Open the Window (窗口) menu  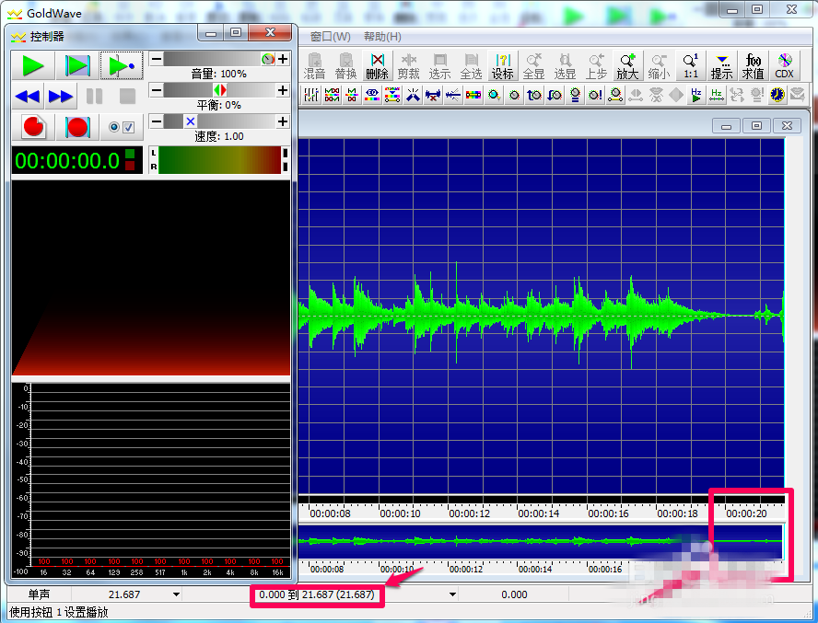click(330, 37)
